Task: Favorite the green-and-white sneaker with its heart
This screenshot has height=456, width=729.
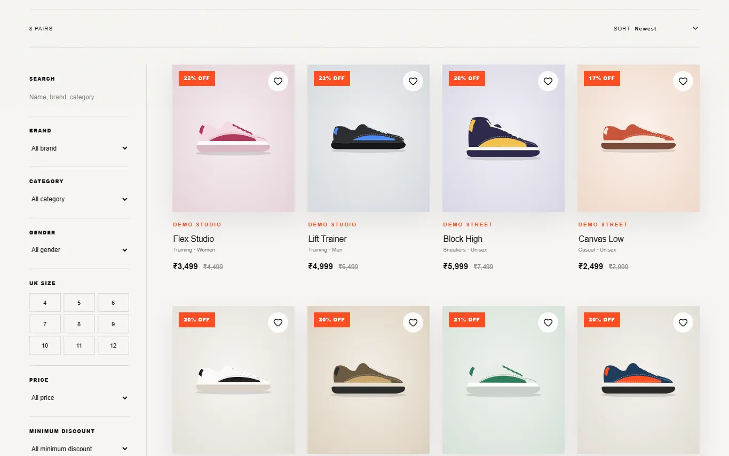Action: (x=548, y=323)
